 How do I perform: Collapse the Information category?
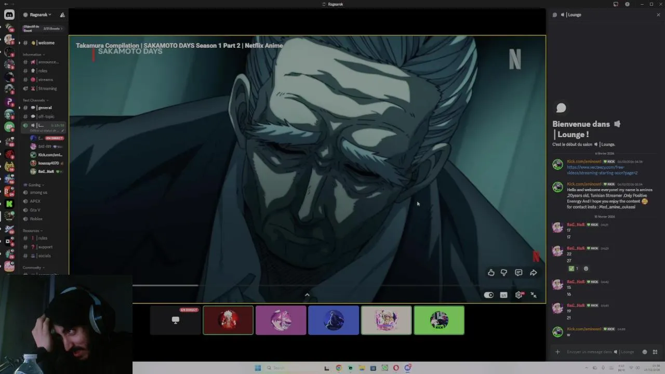(x=33, y=55)
